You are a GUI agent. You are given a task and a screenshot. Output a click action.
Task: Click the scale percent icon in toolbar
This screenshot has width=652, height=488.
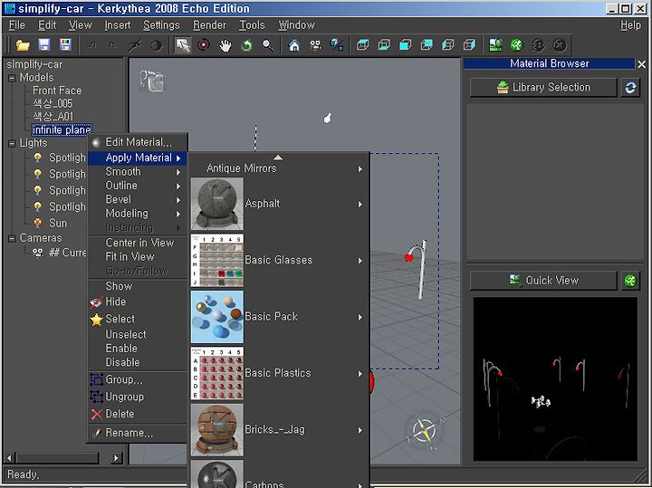coord(336,45)
